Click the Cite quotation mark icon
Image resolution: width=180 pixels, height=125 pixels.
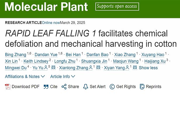pyautogui.click(x=46, y=87)
